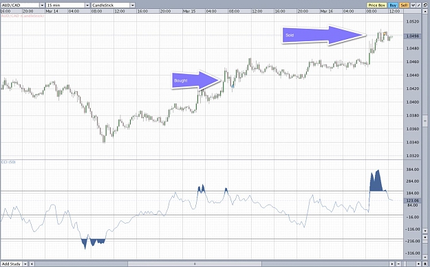Click the -316.00 CCI axis label
Image resolution: width=430 pixels, height=267 pixels.
click(412, 253)
